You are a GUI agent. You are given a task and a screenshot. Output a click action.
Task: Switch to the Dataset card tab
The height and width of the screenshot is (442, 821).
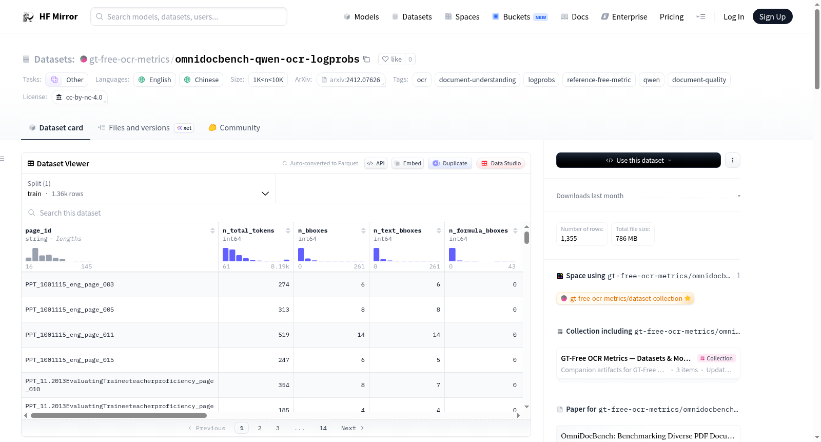coord(55,128)
